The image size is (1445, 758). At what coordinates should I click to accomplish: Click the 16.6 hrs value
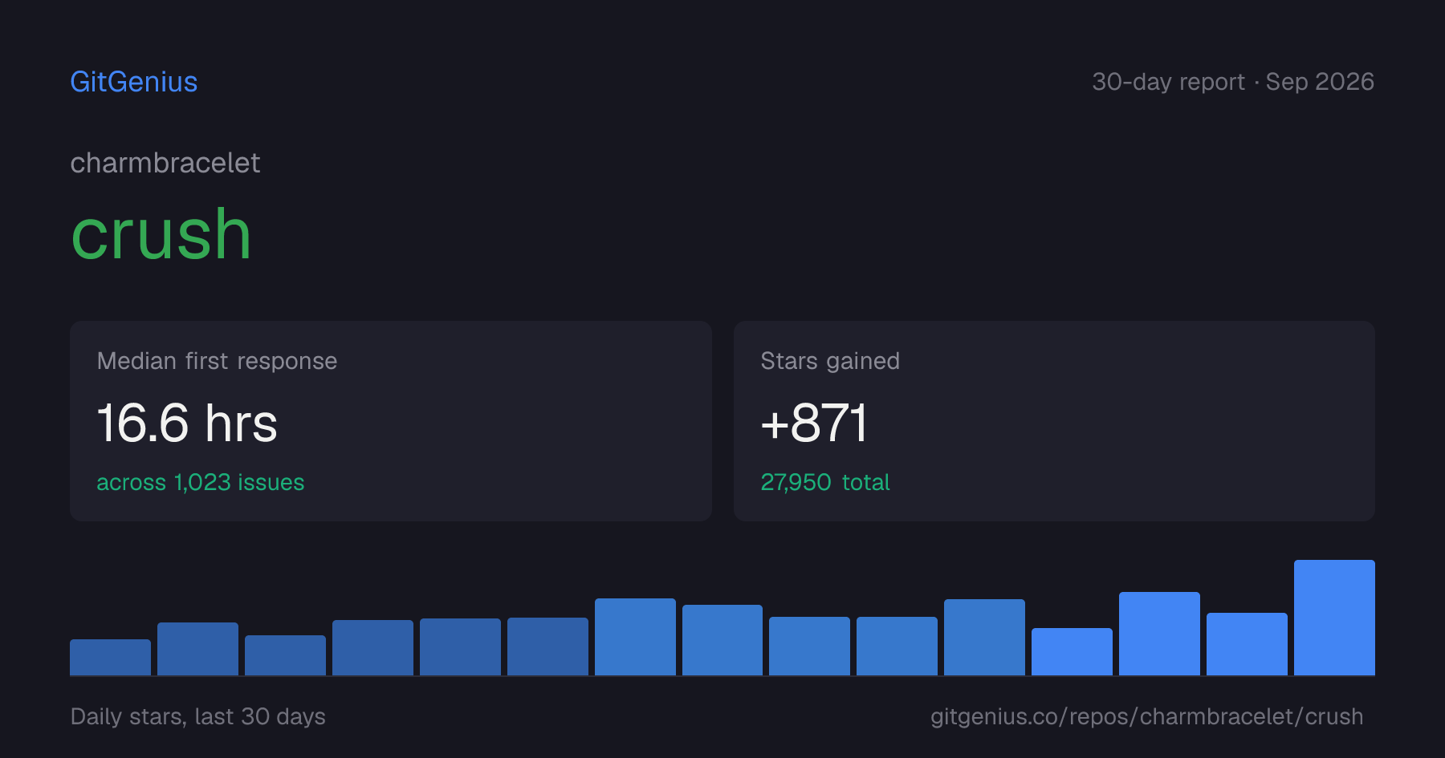[x=187, y=423]
